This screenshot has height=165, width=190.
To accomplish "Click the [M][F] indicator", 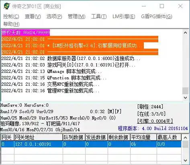I will point(114,111).
